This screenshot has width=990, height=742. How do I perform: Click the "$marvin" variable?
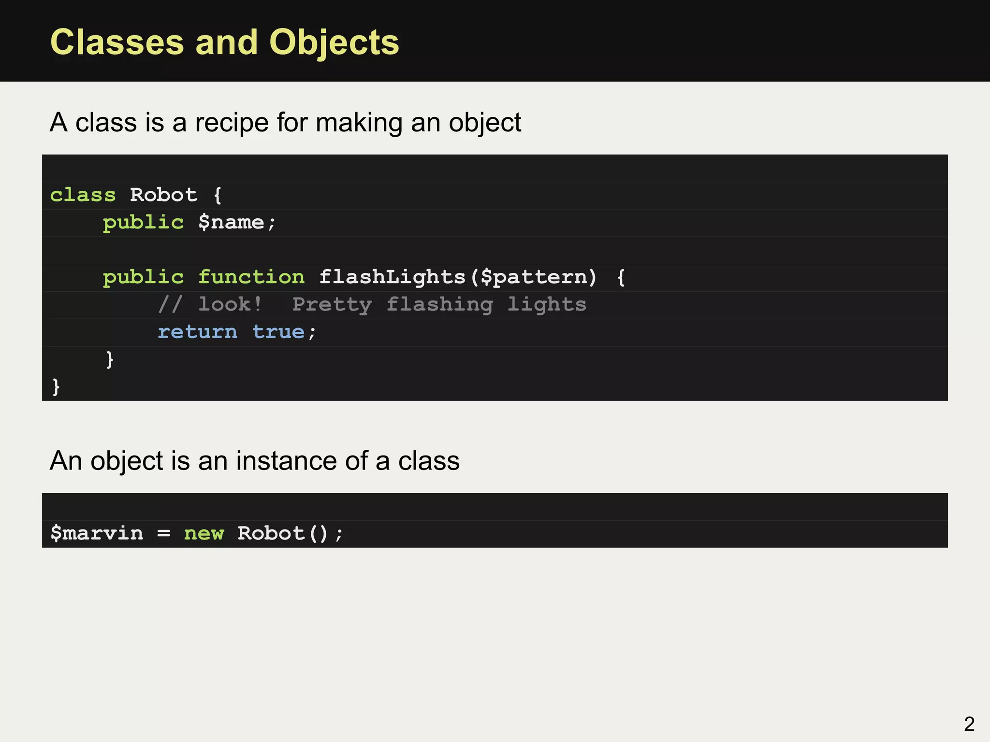97,533
